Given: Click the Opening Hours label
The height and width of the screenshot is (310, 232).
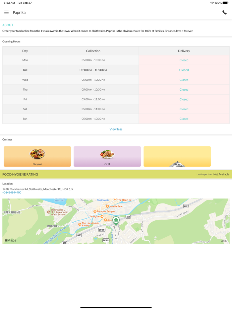Looking at the screenshot, I should (x=11, y=41).
